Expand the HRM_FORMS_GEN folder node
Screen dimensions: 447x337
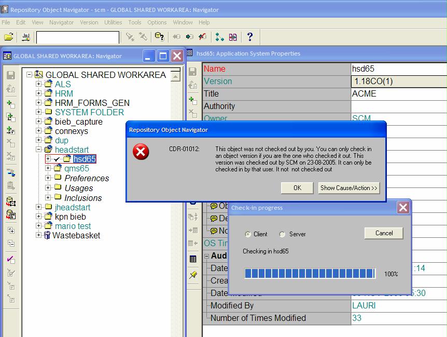pyautogui.click(x=38, y=103)
